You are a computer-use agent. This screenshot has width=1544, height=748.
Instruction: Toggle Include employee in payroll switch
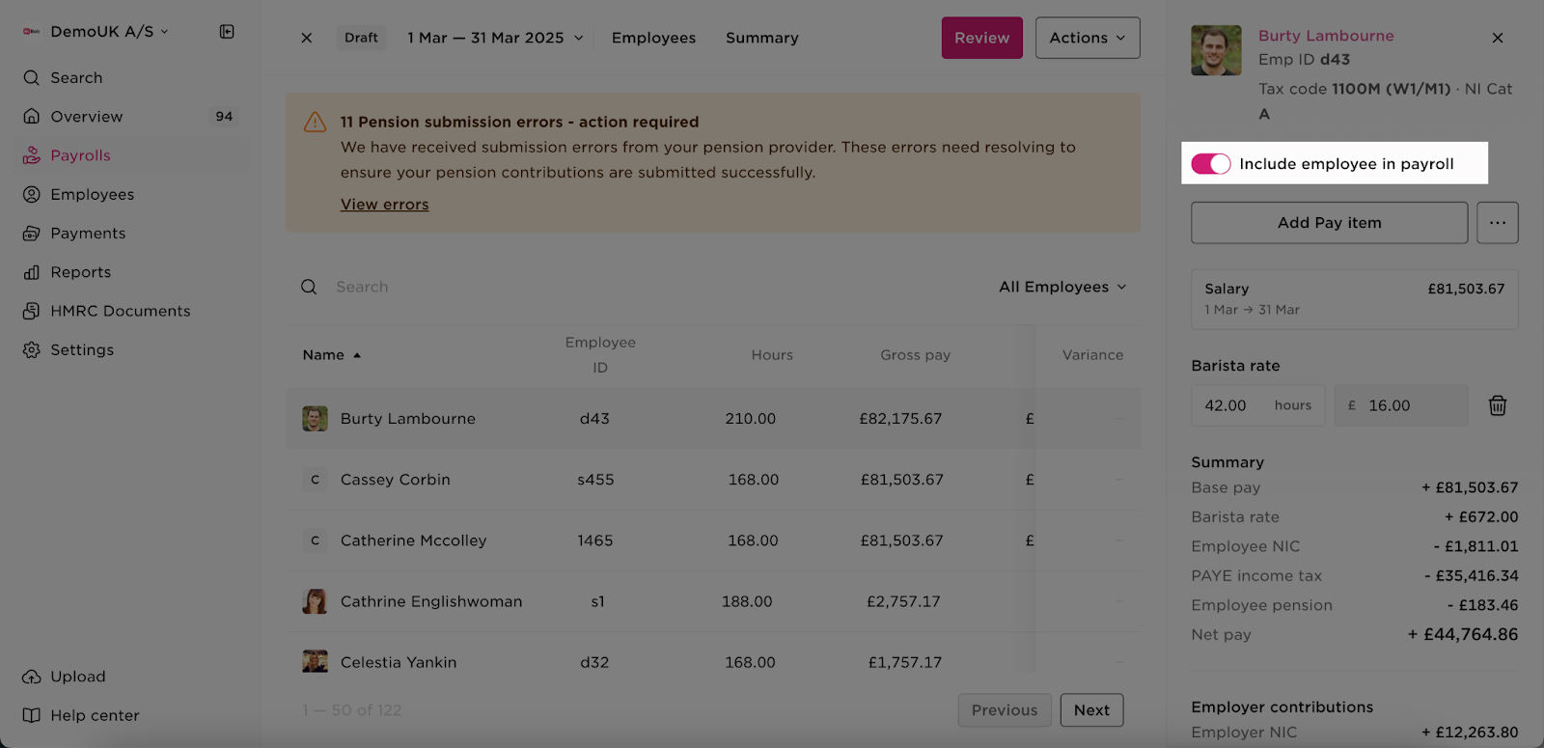tap(1211, 164)
